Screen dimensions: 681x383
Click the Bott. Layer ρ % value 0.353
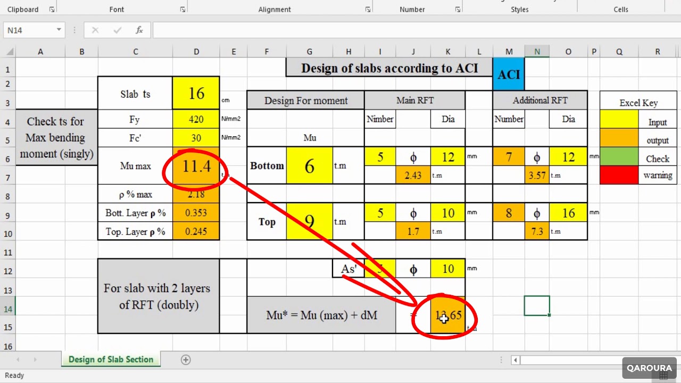[196, 213]
